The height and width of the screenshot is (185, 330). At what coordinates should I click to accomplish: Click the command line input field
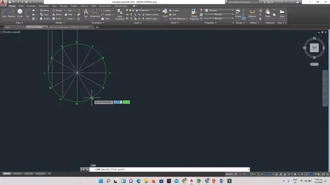tap(169, 169)
